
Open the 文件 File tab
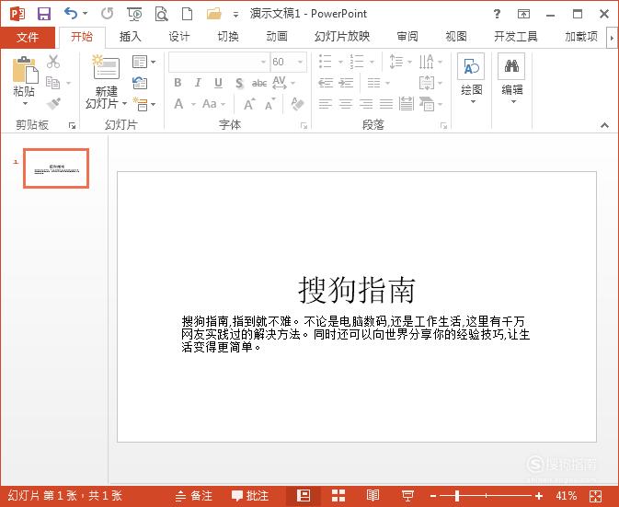[28, 38]
